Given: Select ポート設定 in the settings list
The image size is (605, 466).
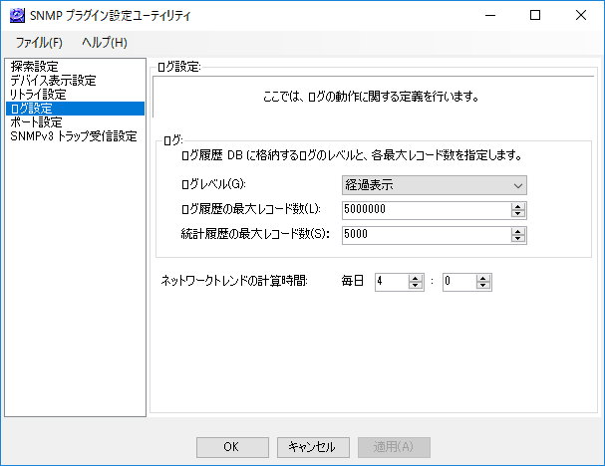Looking at the screenshot, I should 75,122.
